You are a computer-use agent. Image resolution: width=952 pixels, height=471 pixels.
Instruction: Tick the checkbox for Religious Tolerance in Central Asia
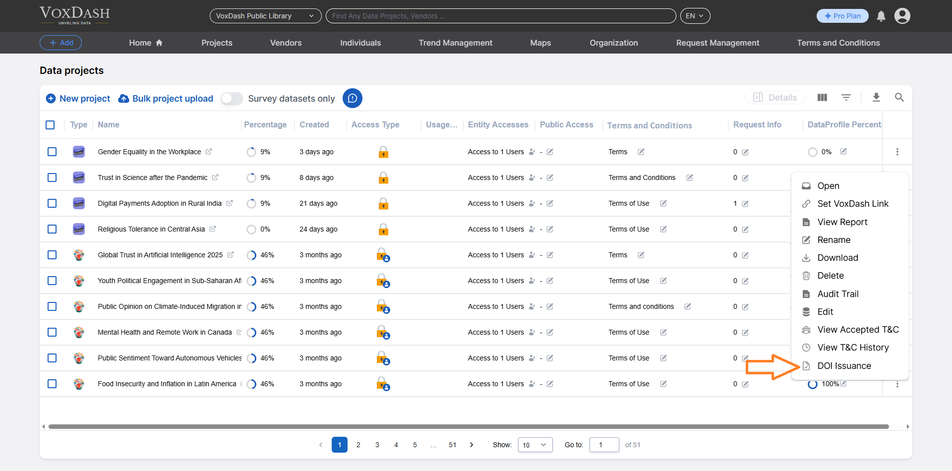52,229
